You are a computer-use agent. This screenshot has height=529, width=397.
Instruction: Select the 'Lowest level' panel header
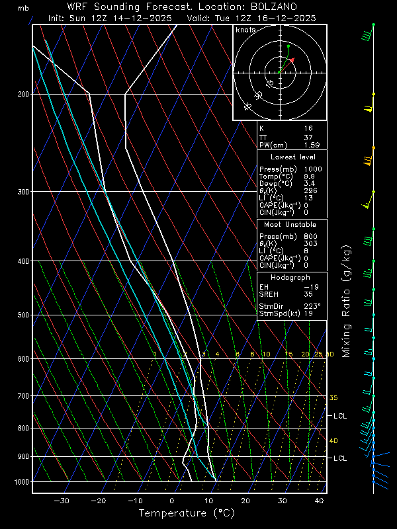pos(292,157)
